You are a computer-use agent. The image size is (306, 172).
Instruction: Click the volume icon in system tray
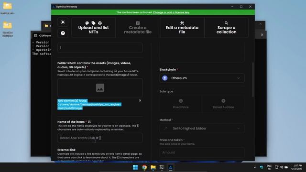coord(282,167)
